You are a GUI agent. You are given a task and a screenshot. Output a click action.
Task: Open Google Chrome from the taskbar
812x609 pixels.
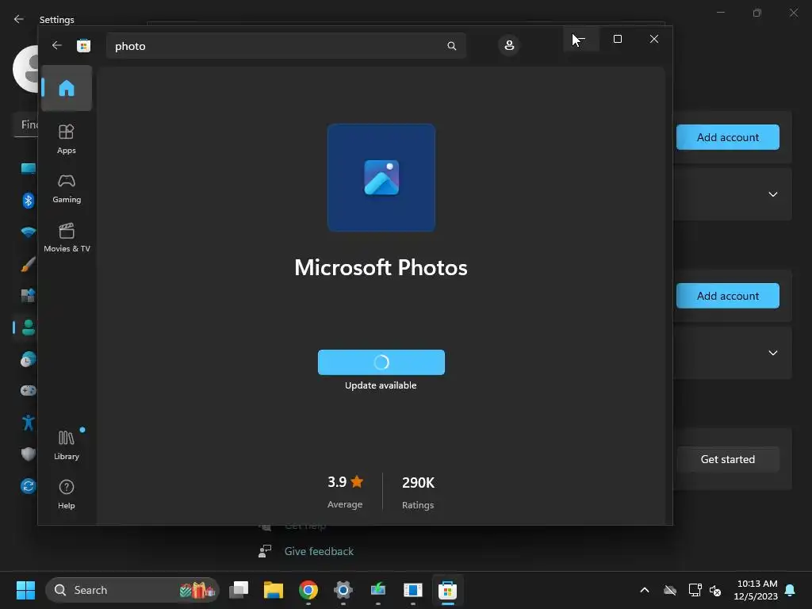coord(308,590)
